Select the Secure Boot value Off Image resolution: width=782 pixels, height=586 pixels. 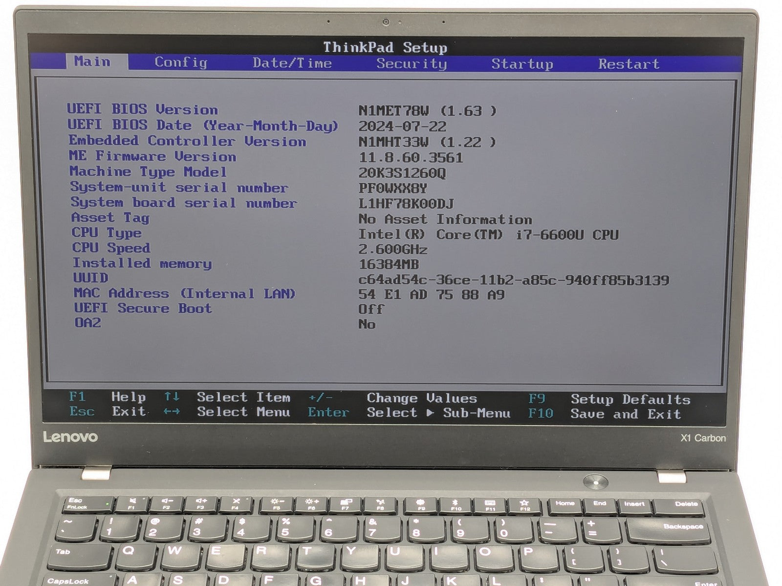click(371, 309)
